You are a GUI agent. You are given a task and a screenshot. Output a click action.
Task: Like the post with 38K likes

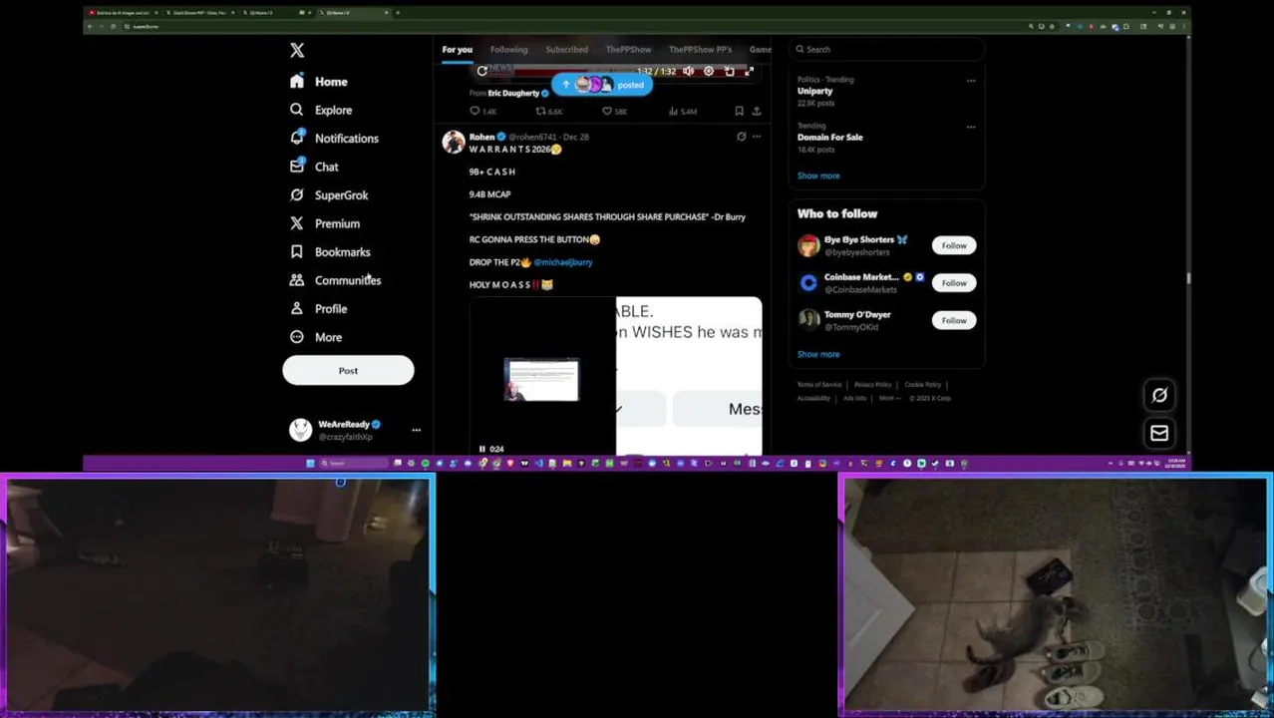614,112
